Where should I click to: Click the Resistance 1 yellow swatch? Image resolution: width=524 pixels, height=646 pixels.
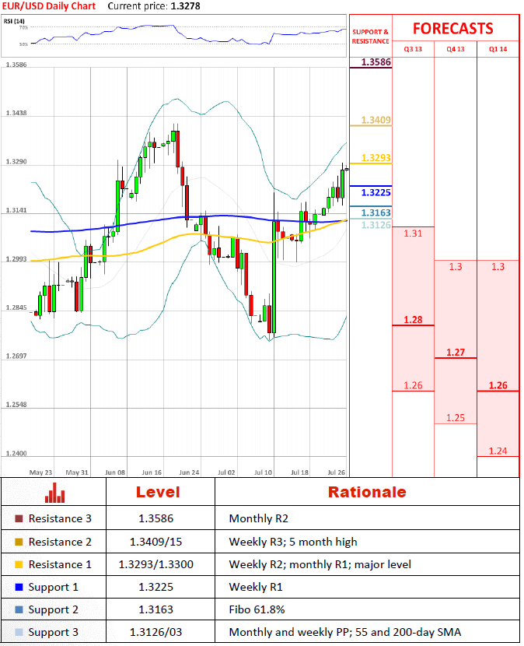pos(19,564)
